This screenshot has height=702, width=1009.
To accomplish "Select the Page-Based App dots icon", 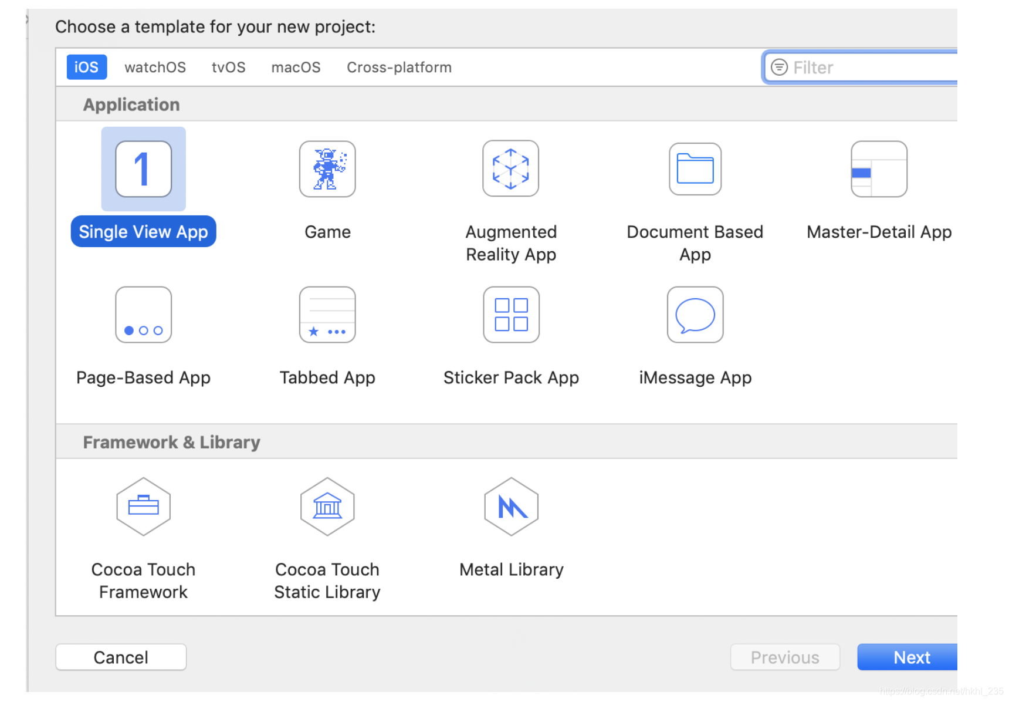I will tap(143, 315).
